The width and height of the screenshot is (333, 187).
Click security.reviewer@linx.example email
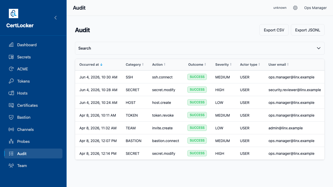tap(295, 90)
